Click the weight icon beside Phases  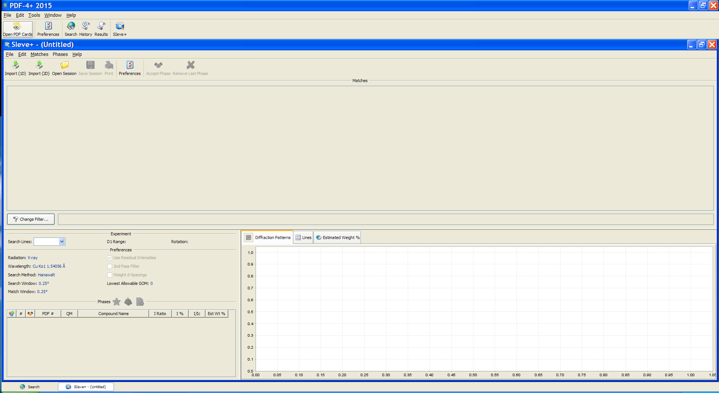pos(128,302)
